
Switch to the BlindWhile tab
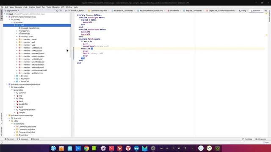(x=174, y=11)
